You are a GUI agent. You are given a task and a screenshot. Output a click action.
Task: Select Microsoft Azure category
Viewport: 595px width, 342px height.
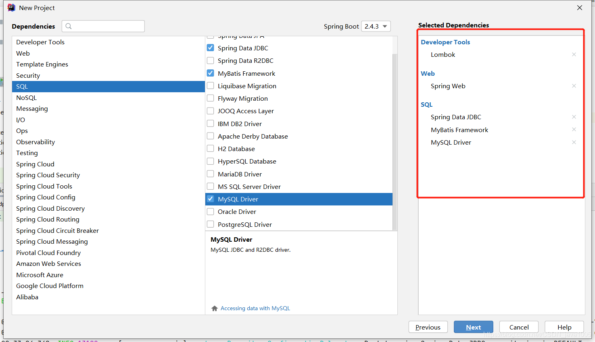pyautogui.click(x=109, y=275)
